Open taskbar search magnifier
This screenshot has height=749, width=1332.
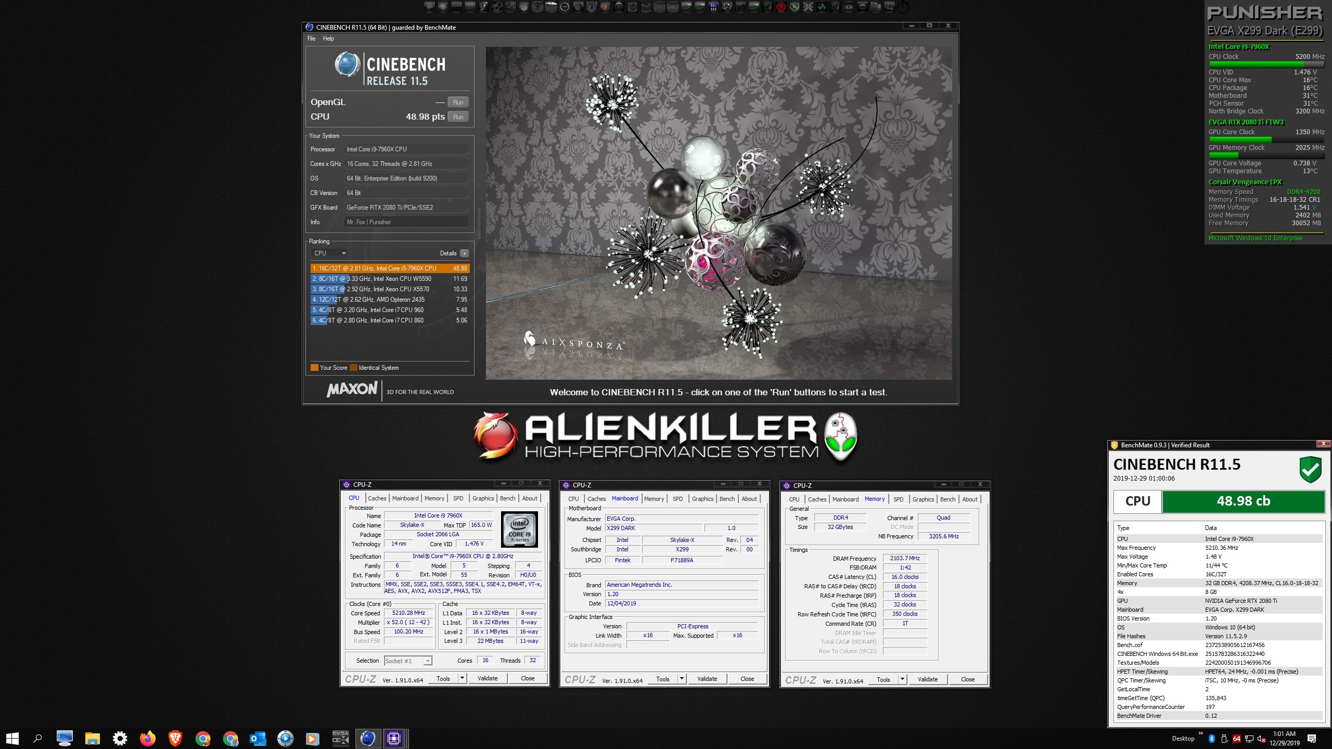coord(37,738)
